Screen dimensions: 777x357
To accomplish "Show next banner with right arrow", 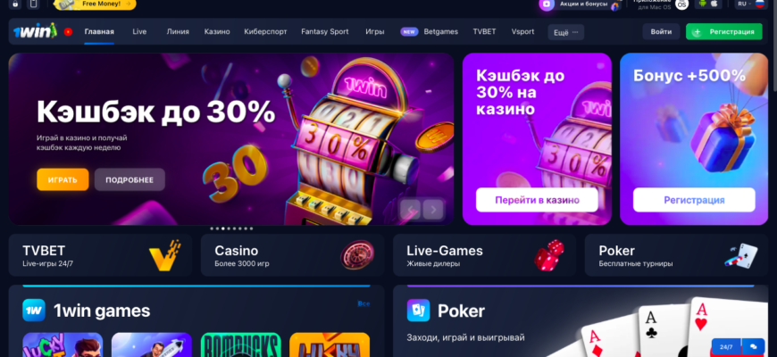I will 433,210.
